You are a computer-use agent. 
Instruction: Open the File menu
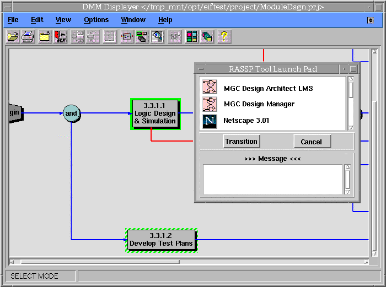tap(13, 20)
